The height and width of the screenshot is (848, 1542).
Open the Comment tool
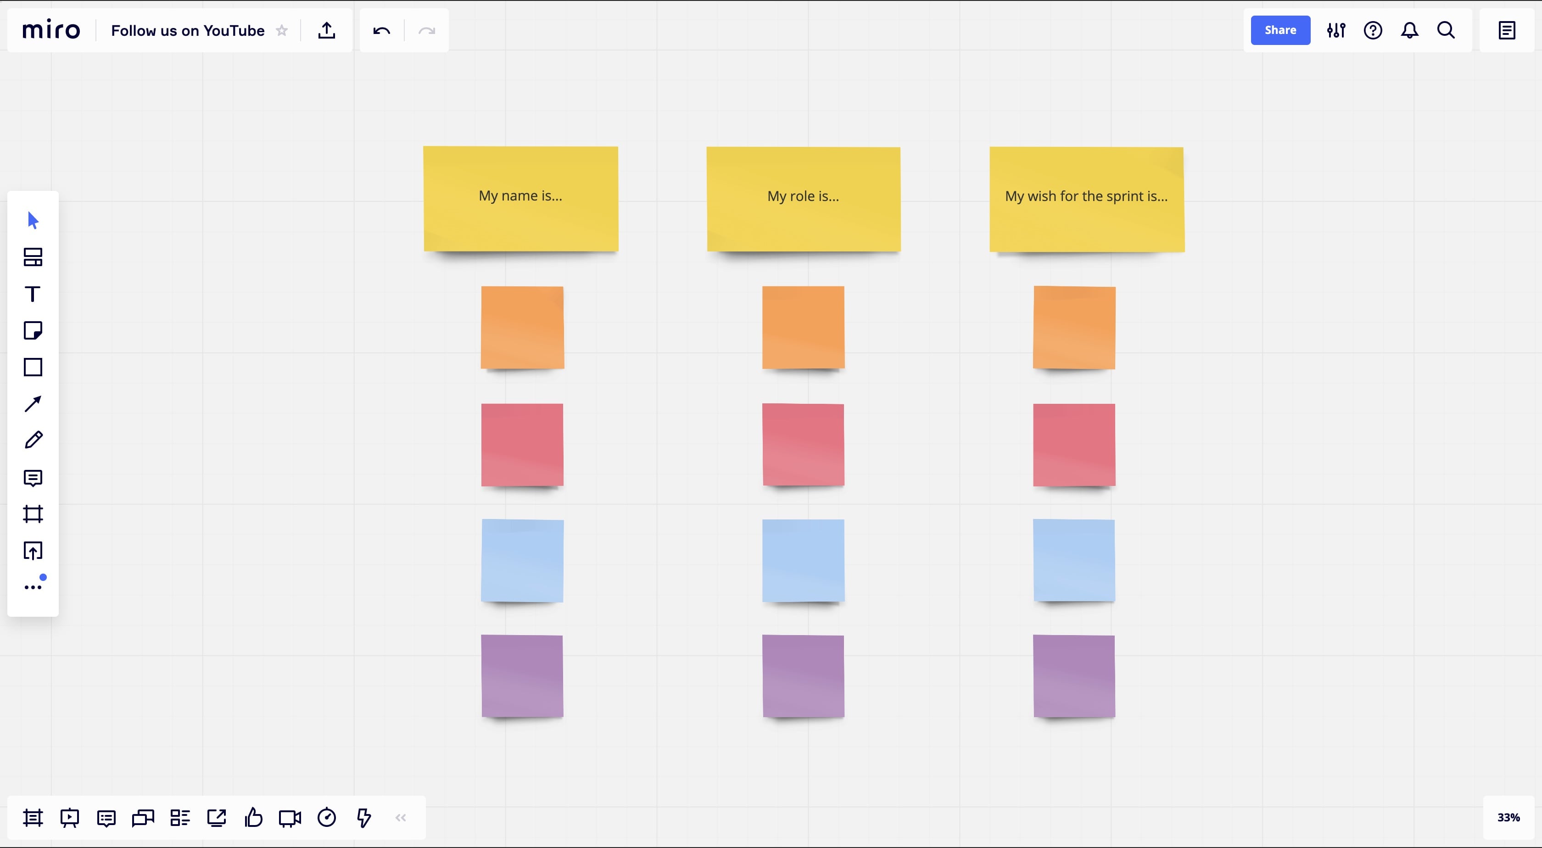(x=33, y=478)
